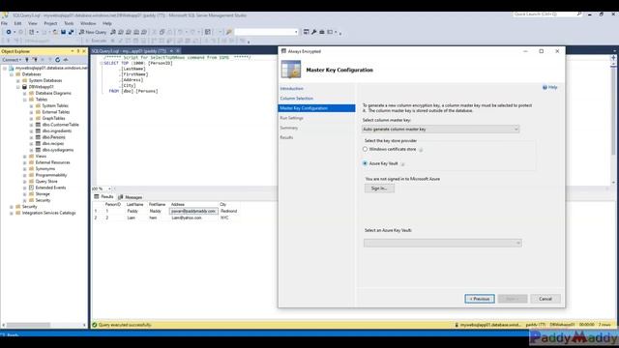
Task: Click the New Query toolbar button
Action: [x=93, y=32]
